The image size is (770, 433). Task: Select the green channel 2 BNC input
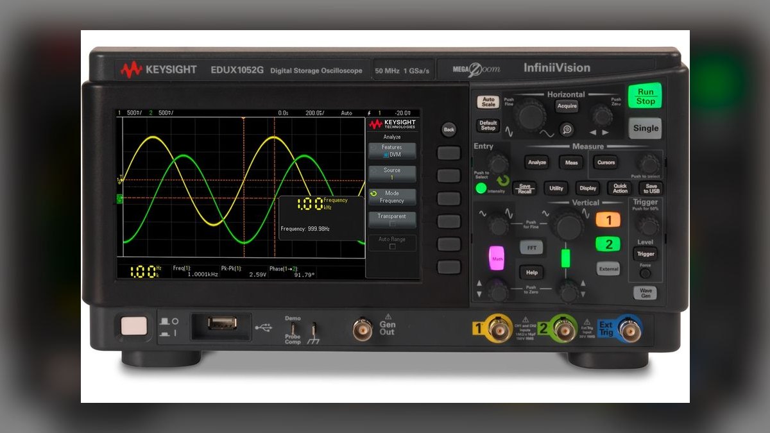coord(565,330)
